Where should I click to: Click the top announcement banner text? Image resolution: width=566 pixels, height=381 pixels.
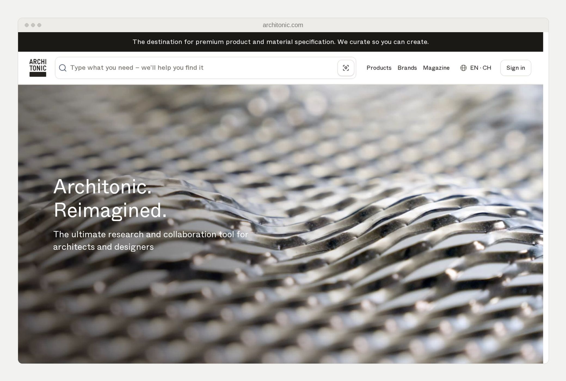[x=281, y=42]
